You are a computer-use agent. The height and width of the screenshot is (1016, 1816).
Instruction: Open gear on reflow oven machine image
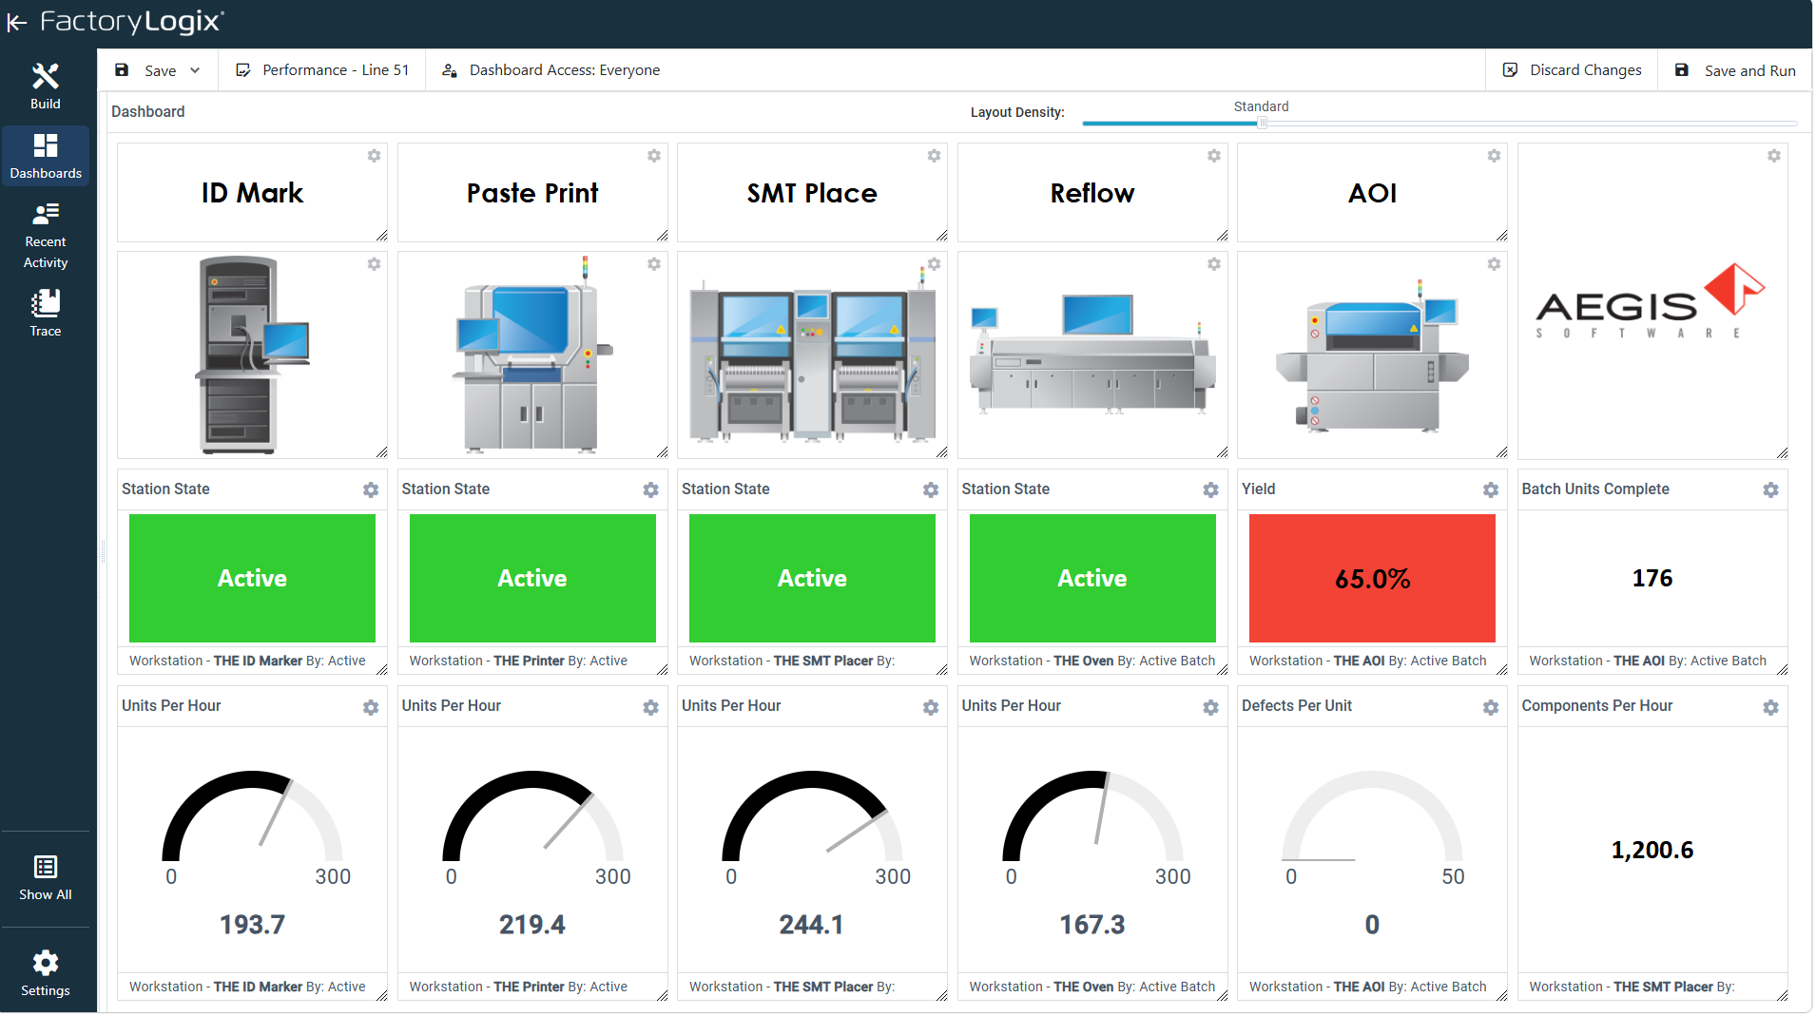point(1214,264)
